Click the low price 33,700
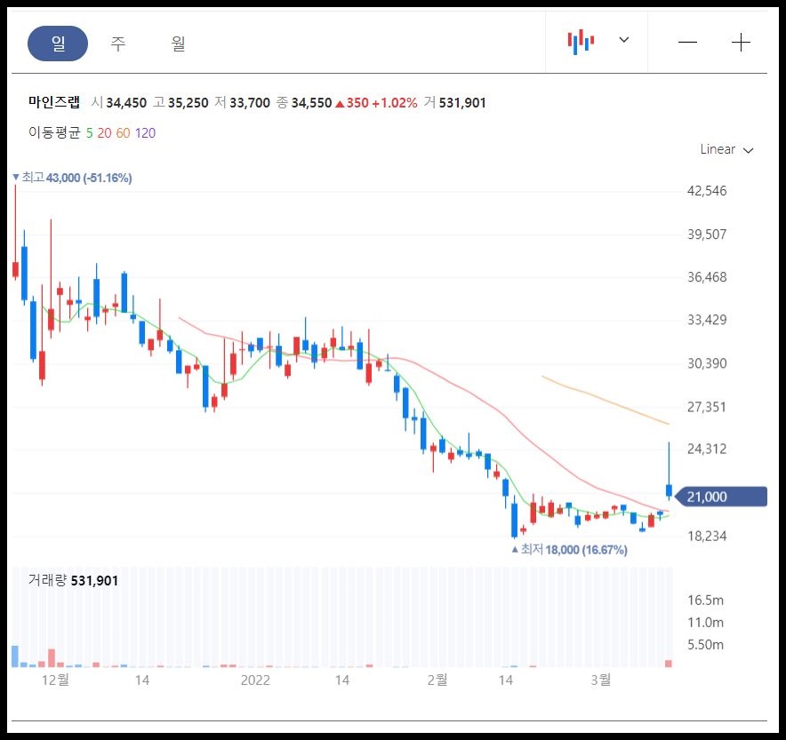The height and width of the screenshot is (740, 786). click(x=250, y=103)
